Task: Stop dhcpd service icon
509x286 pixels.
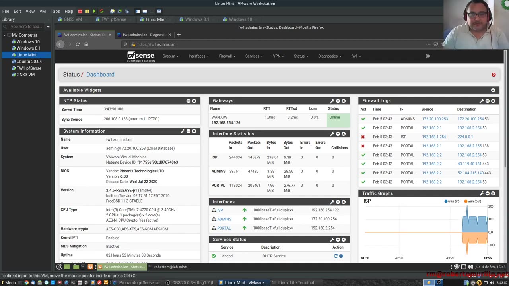Action: pos(341,256)
